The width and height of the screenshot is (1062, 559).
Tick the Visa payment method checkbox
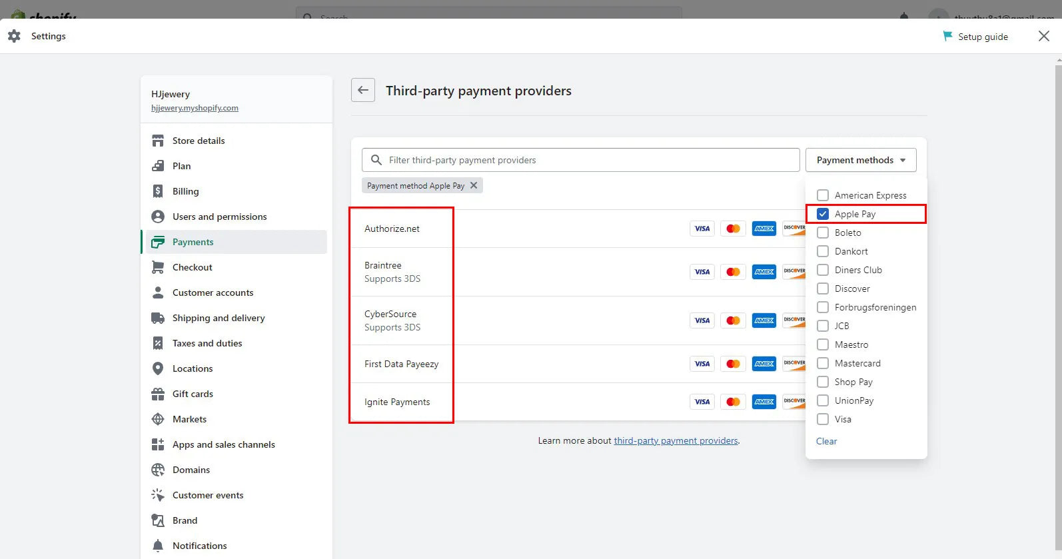coord(823,419)
